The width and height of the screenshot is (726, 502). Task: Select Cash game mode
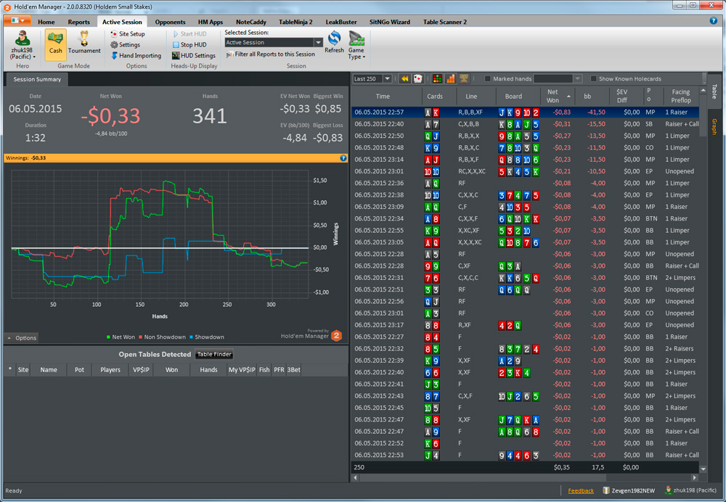pyautogui.click(x=56, y=44)
